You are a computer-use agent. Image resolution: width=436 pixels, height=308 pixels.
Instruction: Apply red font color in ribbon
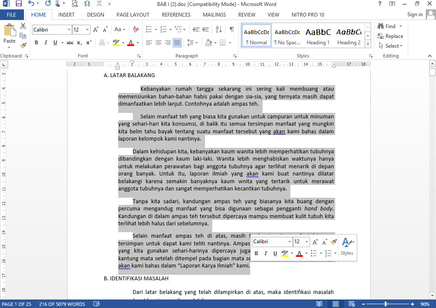click(x=131, y=43)
